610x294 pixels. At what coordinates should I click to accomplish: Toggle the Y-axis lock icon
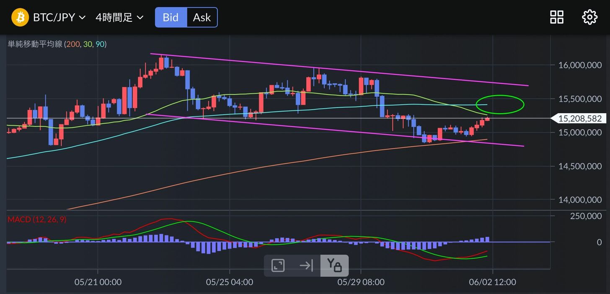click(x=334, y=265)
